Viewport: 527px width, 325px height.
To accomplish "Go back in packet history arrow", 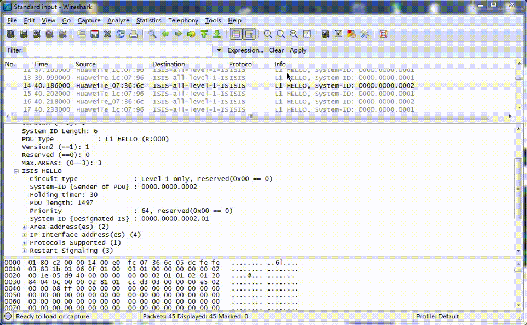I will click(x=165, y=34).
